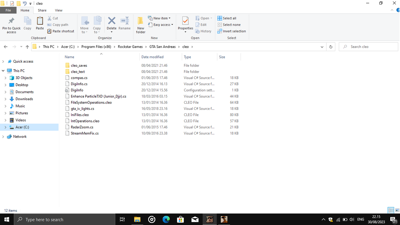Click Rockstar Games breadcrumb
Viewport: 400px width, 225px height.
[x=130, y=47]
